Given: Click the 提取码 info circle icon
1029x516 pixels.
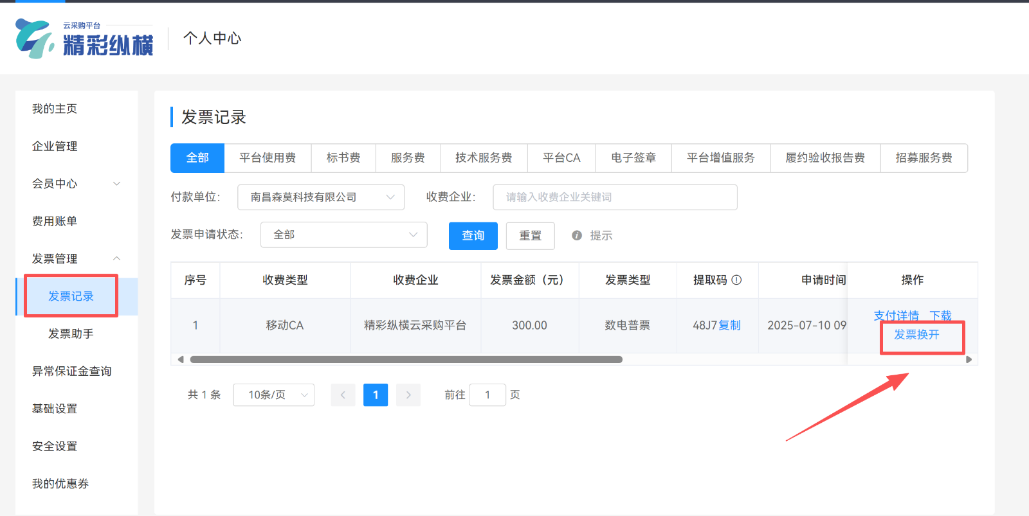Looking at the screenshot, I should point(737,280).
